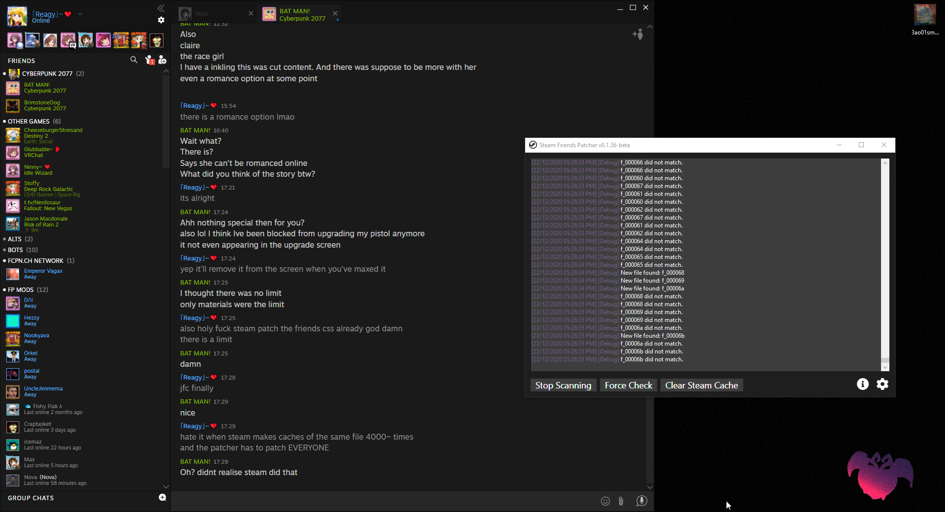Click BAT MAN! avatar in friends list
The image size is (945, 512).
coord(13,88)
